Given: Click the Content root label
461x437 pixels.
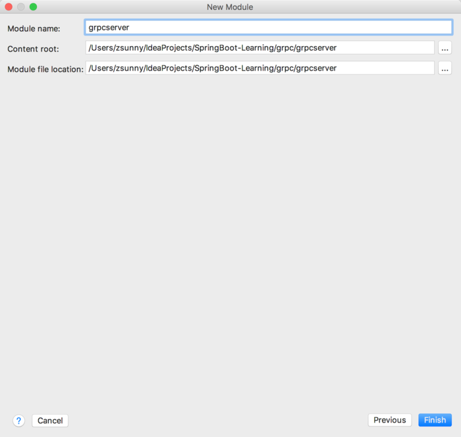Looking at the screenshot, I should 33,49.
